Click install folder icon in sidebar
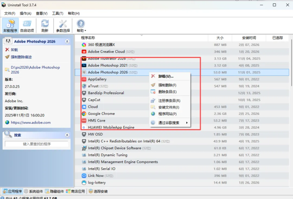Image resolution: width=293 pixels, height=199 pixels. pyautogui.click(x=7, y=70)
